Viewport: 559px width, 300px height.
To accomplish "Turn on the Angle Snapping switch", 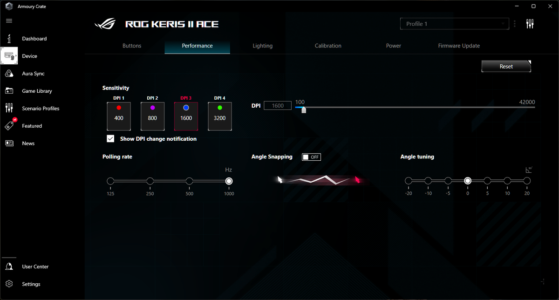I will pyautogui.click(x=311, y=157).
